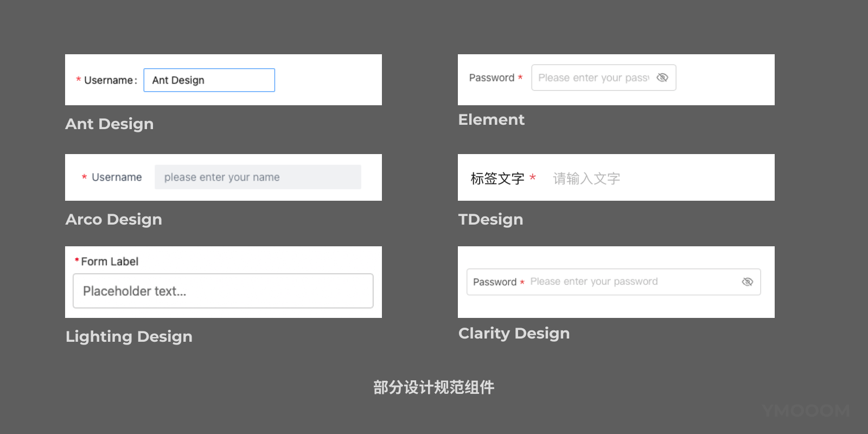Click the 'Ant Design' heading caption
This screenshot has width=868, height=434.
110,124
